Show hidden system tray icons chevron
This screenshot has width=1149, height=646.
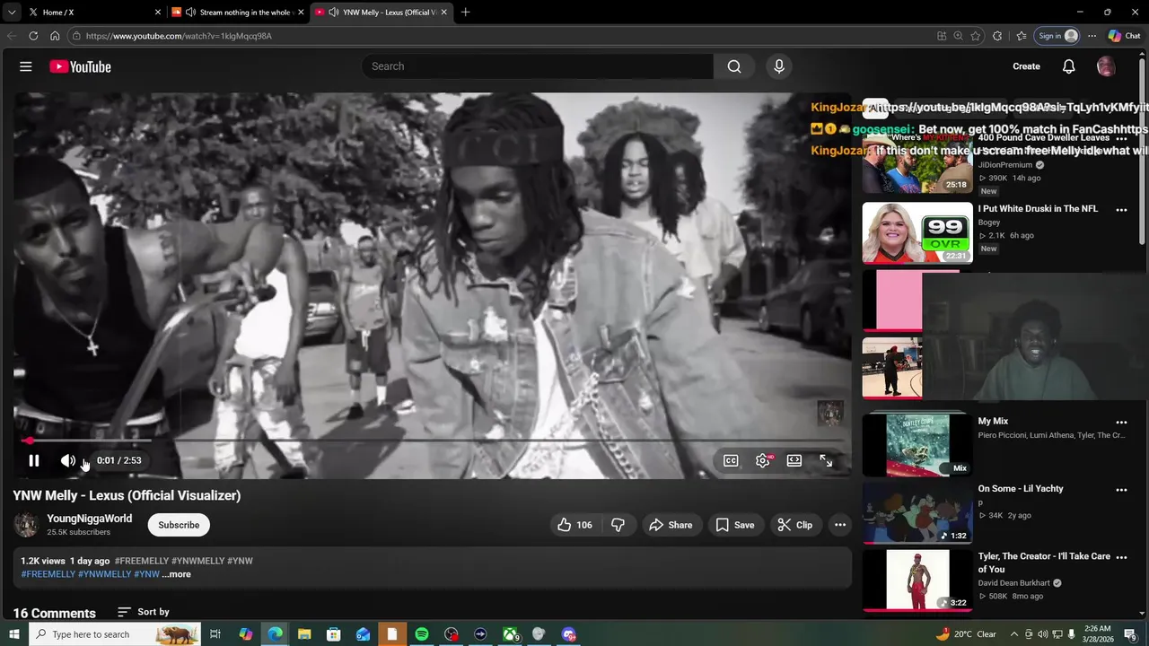[x=1013, y=634]
